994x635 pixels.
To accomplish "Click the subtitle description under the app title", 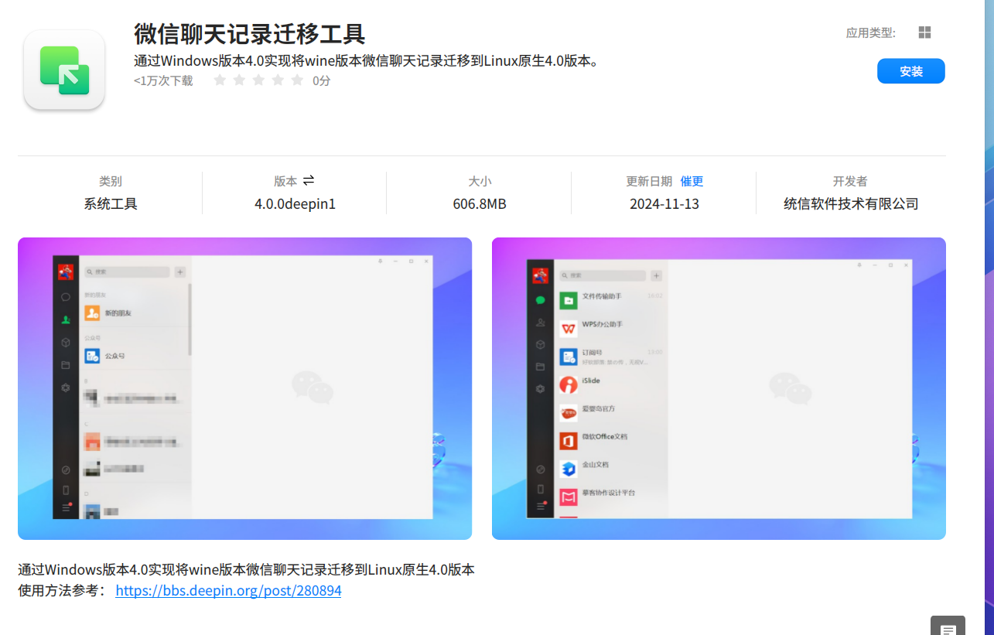I will tap(367, 61).
